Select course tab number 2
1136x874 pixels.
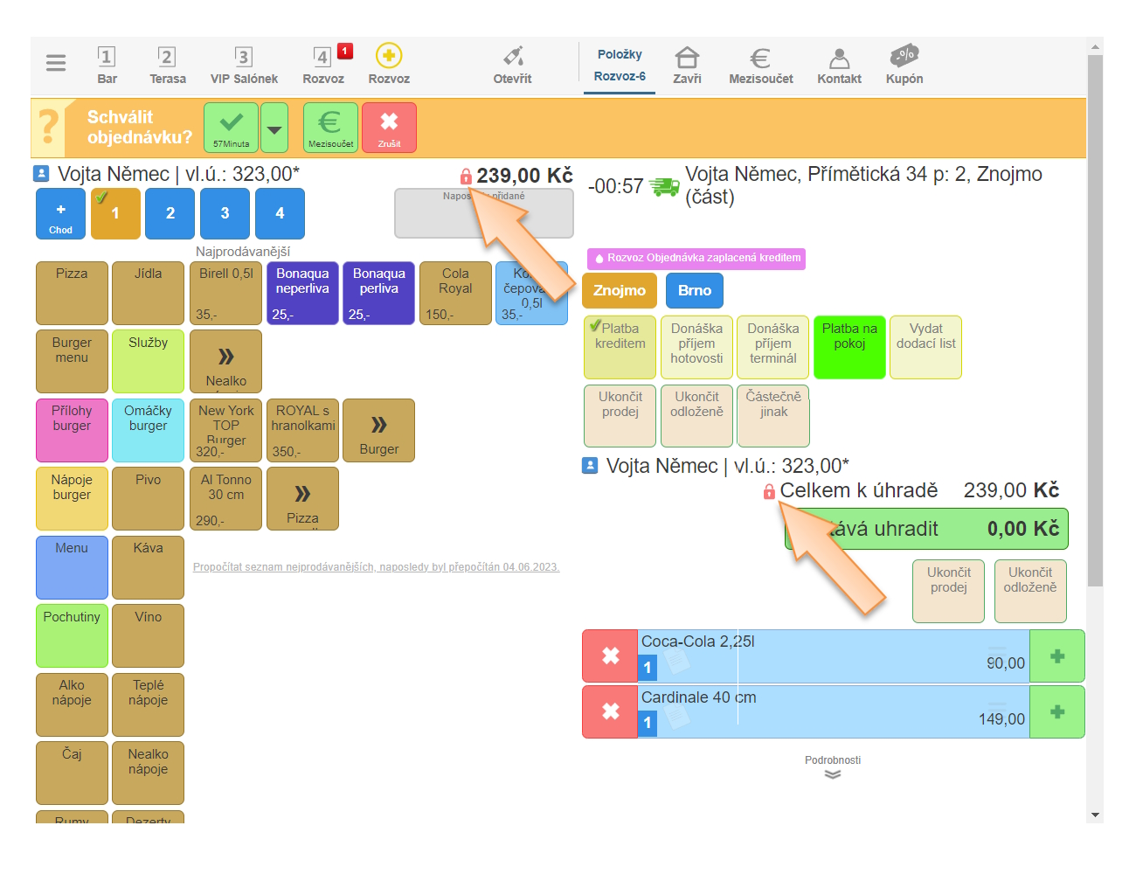point(170,213)
